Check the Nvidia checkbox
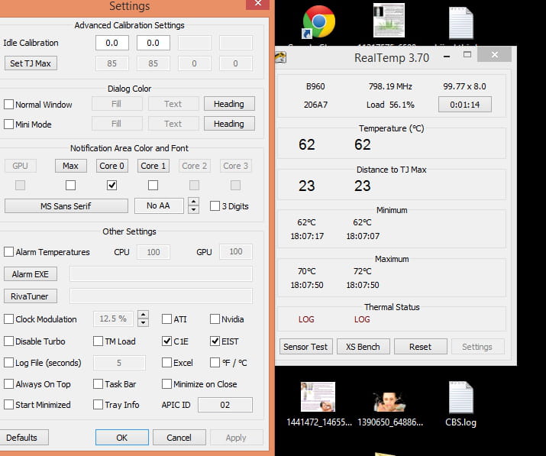 click(x=215, y=319)
